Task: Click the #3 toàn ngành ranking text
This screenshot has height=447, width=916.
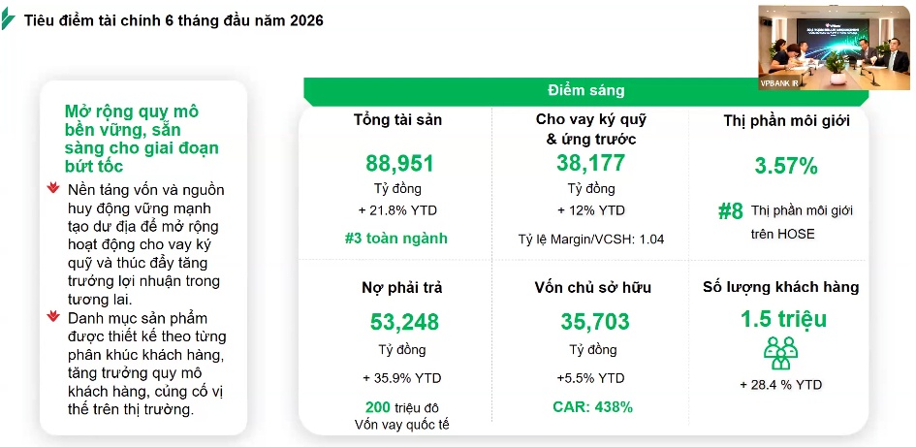Action: (397, 239)
